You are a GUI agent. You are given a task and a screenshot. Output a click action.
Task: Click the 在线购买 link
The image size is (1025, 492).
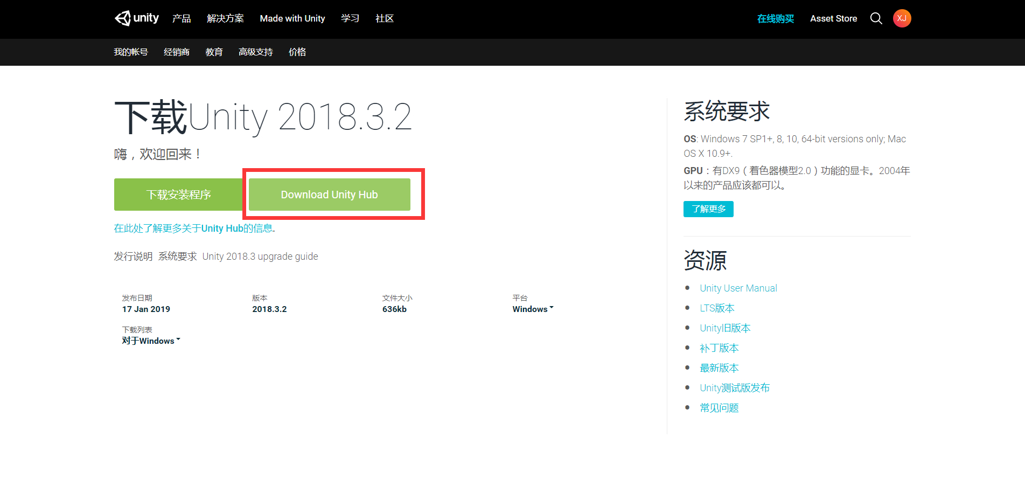(x=776, y=19)
